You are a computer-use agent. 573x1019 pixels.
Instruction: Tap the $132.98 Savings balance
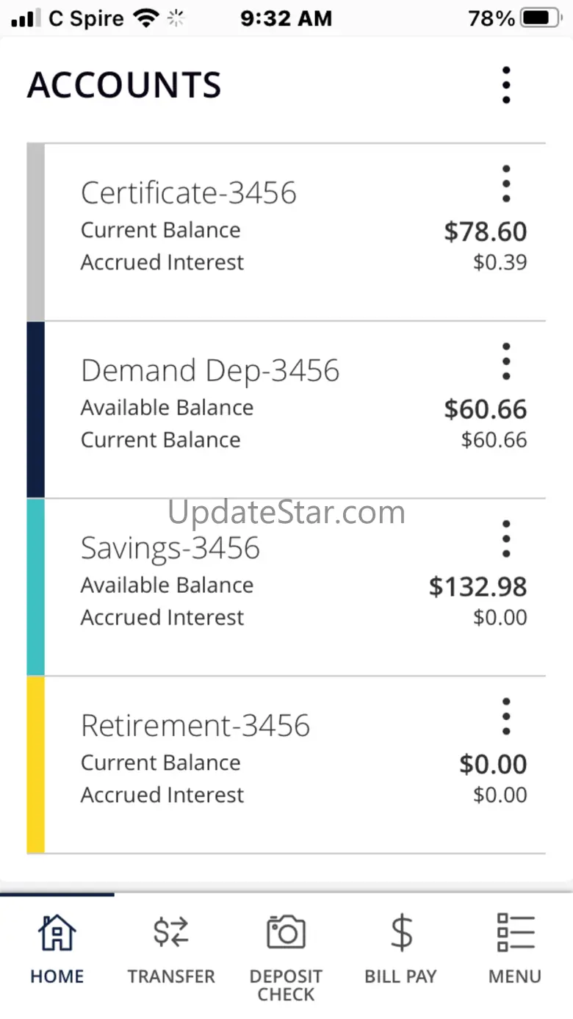click(x=478, y=587)
